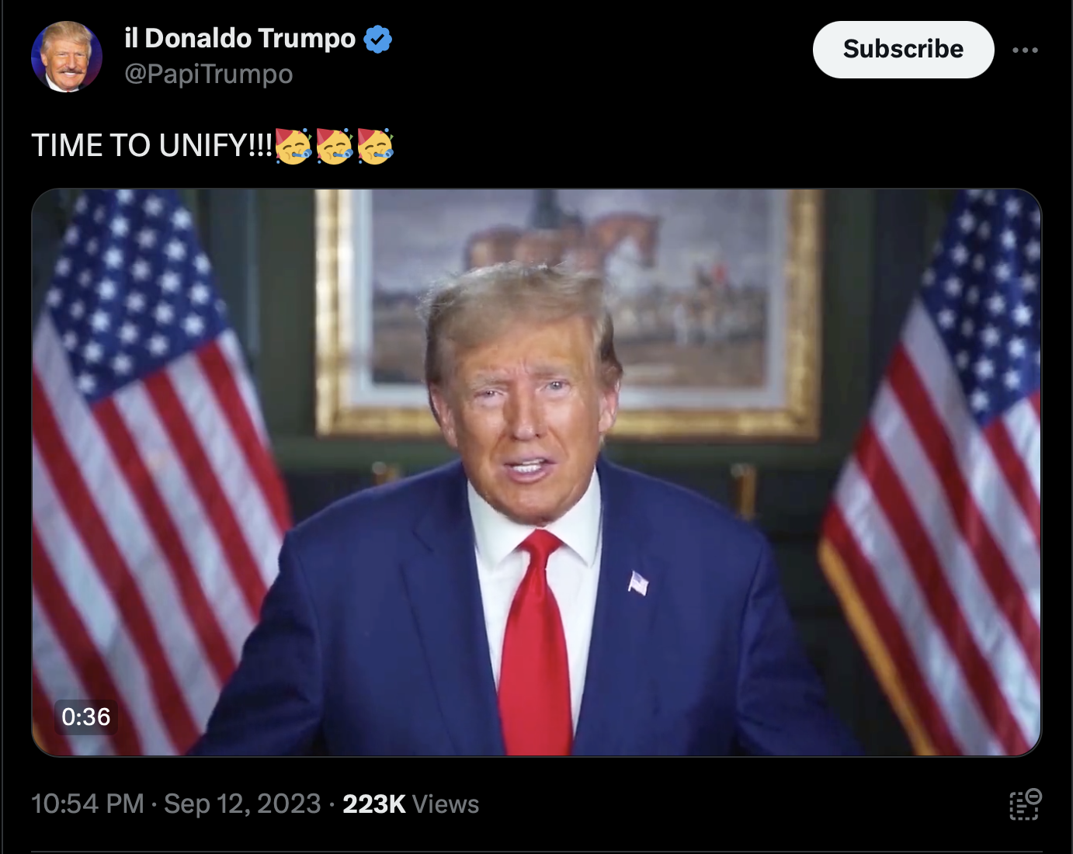View the 223K Views count
This screenshot has height=854, width=1073.
click(x=411, y=804)
